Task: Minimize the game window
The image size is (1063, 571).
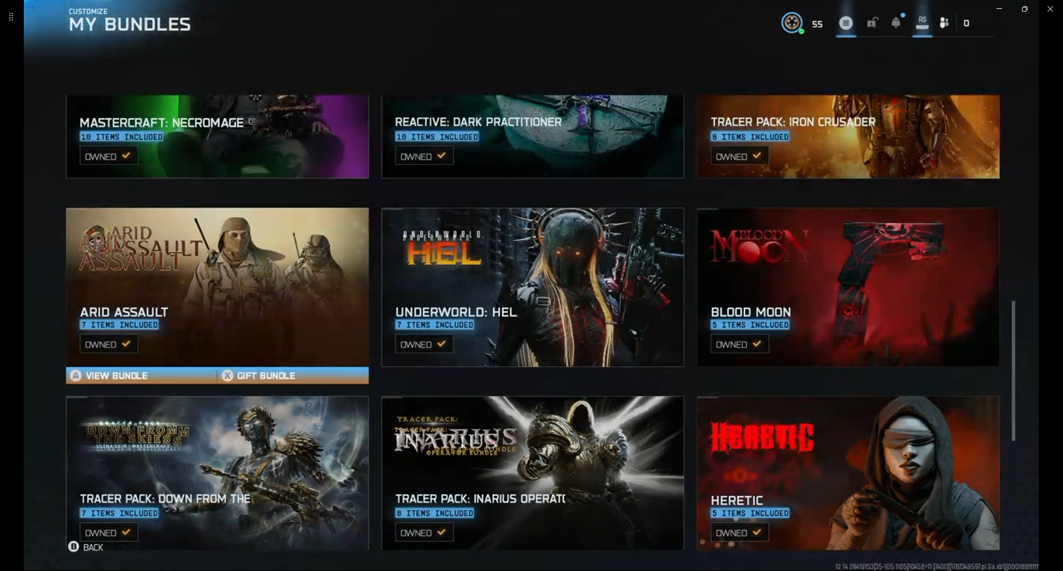Action: pos(999,9)
